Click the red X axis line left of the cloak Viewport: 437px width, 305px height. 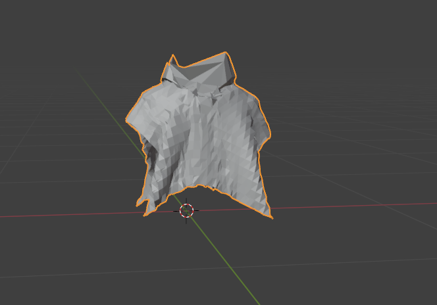tap(66, 214)
